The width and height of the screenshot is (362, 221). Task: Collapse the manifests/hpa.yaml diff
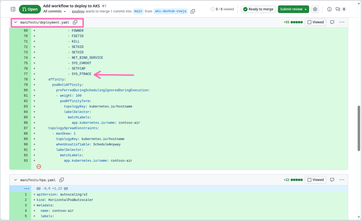click(15, 180)
